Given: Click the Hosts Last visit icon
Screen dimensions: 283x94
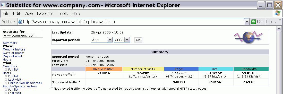Looking at the screenshot, I should pos(6,80).
